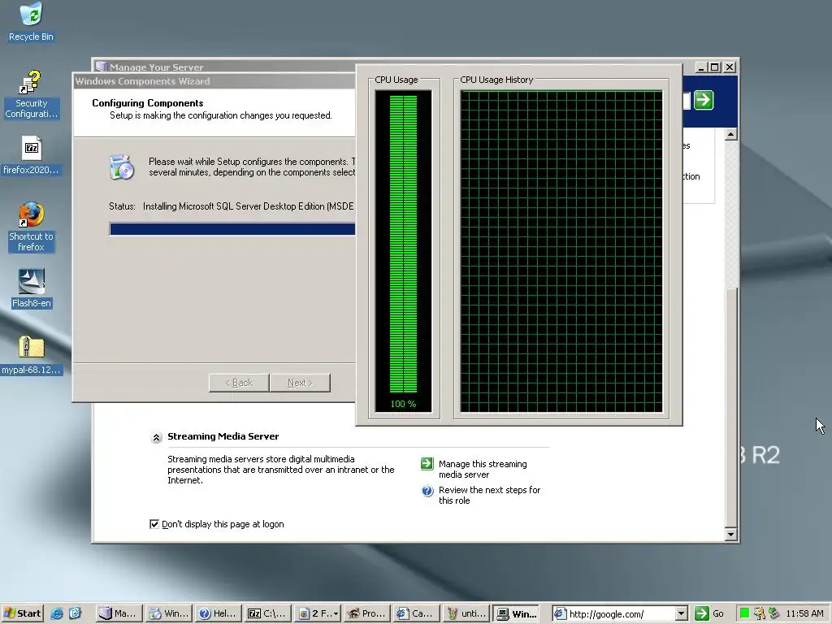This screenshot has height=624, width=832.
Task: Click the Next button in the wizard
Action: pyautogui.click(x=300, y=383)
